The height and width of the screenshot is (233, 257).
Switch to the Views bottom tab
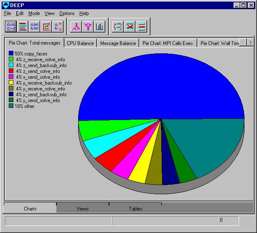(83, 209)
